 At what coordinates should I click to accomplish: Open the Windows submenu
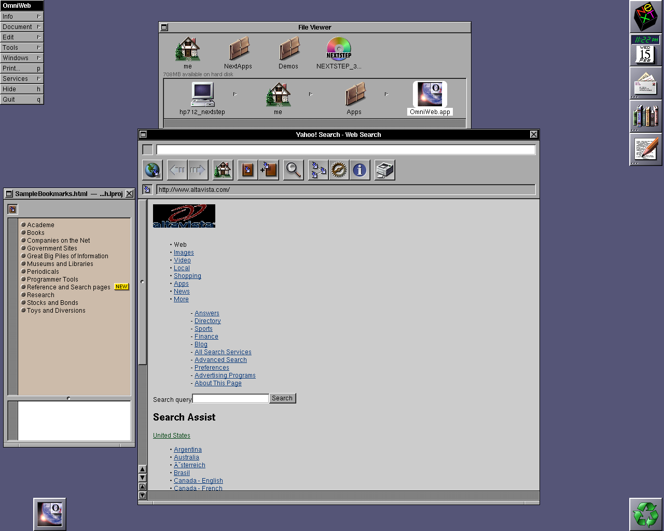(x=22, y=58)
